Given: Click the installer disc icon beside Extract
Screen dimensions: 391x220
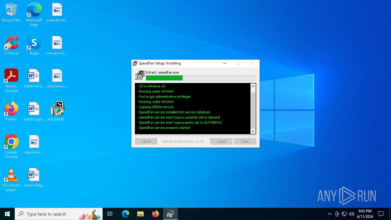Looking at the screenshot, I should (x=140, y=75).
